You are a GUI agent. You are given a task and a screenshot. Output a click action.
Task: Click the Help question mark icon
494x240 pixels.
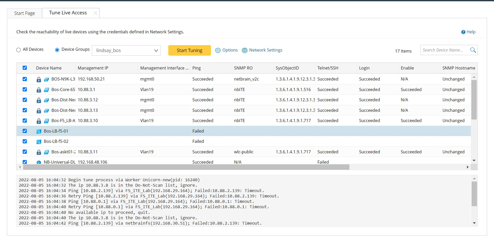coord(463,32)
